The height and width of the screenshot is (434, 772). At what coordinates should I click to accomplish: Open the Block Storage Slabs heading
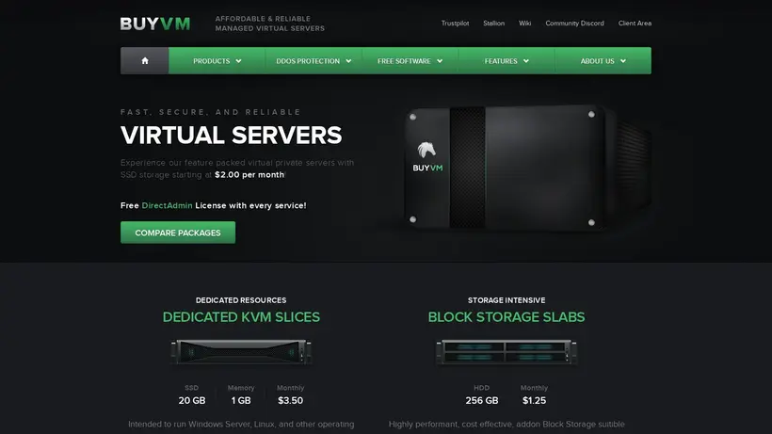click(x=507, y=317)
